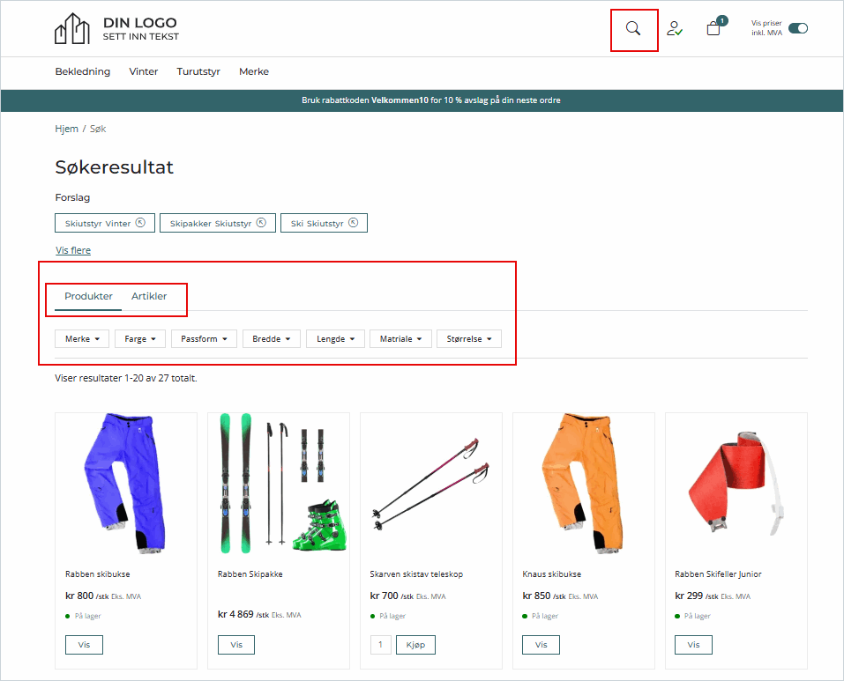Open the Passform filter dropdown

pos(204,339)
